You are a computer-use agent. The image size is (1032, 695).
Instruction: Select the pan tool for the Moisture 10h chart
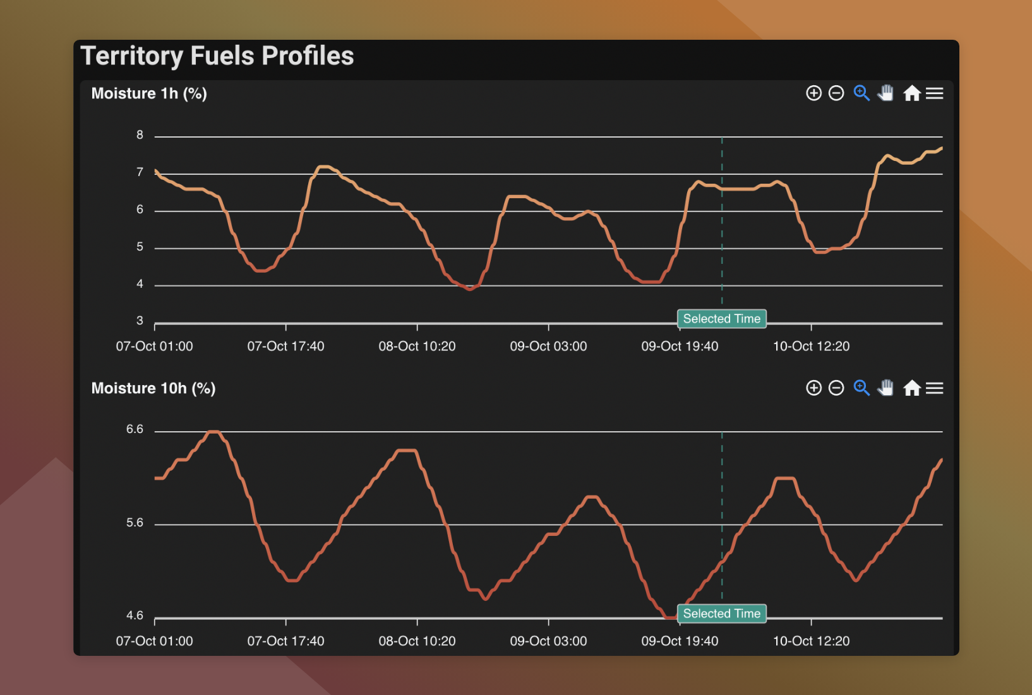coord(885,388)
